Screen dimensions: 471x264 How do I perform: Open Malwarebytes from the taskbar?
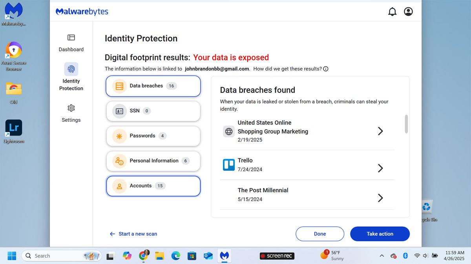click(224, 255)
